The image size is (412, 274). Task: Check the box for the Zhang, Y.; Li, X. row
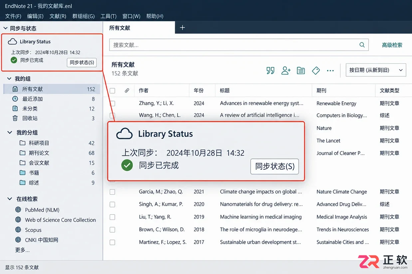pos(112,103)
